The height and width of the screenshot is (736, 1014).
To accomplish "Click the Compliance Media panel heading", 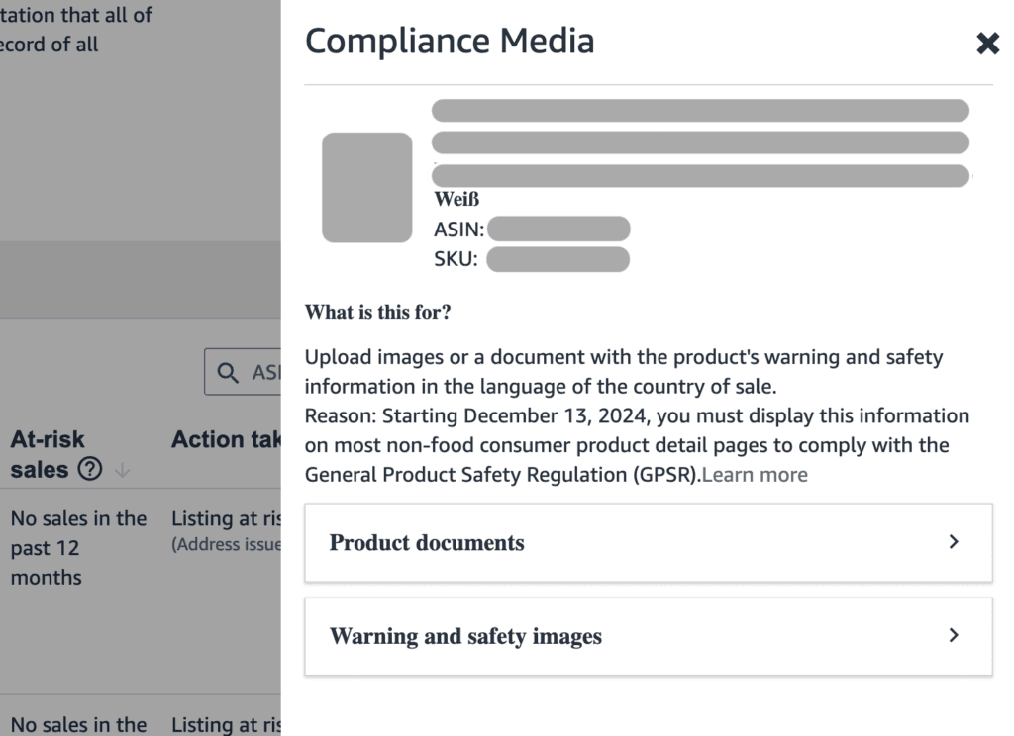I will (450, 42).
